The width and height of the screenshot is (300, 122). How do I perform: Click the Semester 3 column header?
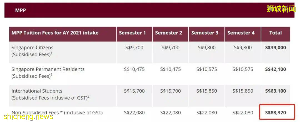(205, 33)
